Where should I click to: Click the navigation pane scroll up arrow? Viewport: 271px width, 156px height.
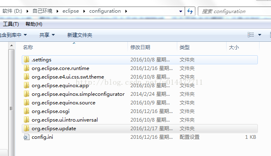[x=12, y=45]
